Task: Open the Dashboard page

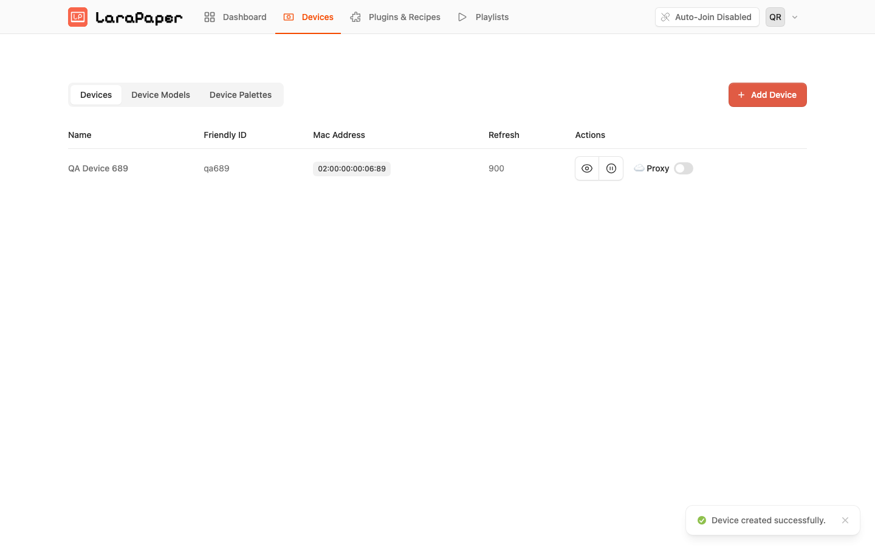Action: coord(235,17)
